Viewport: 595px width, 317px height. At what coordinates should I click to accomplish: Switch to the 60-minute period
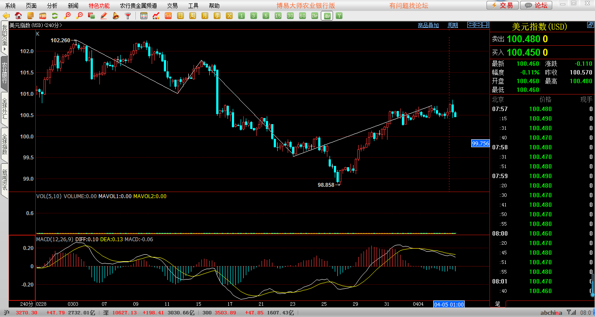(302, 16)
